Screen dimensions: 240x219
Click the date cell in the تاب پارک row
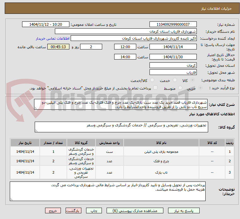[25, 172]
